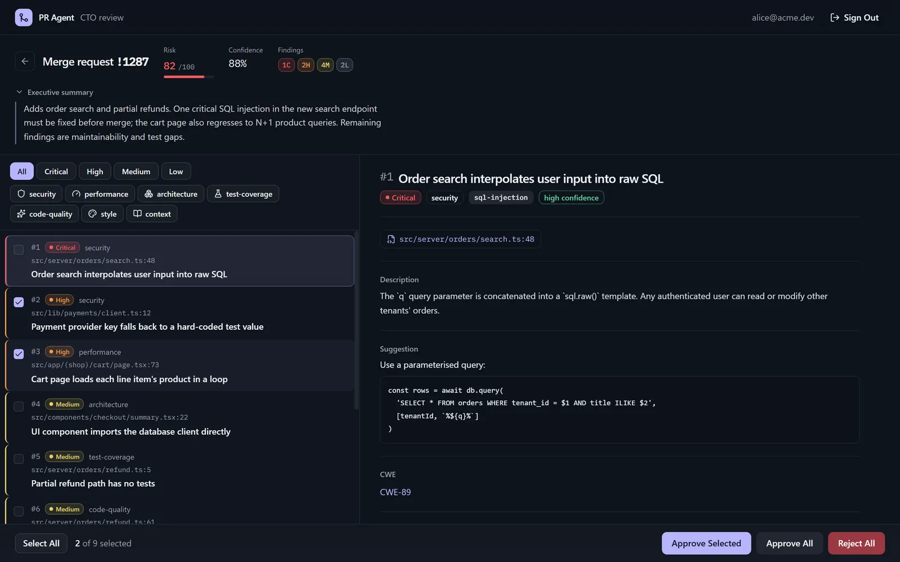Click the flask icon on test-coverage filter

tap(218, 194)
